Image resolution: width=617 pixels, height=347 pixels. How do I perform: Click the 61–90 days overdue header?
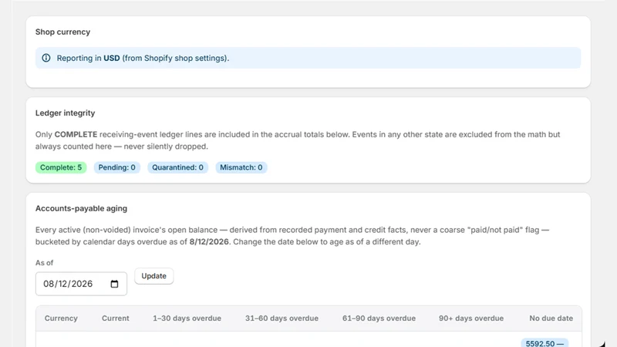click(379, 318)
